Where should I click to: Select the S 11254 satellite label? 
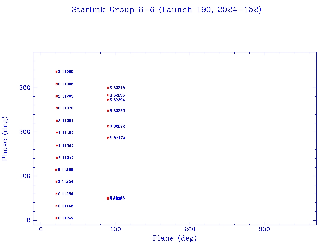(65, 182)
